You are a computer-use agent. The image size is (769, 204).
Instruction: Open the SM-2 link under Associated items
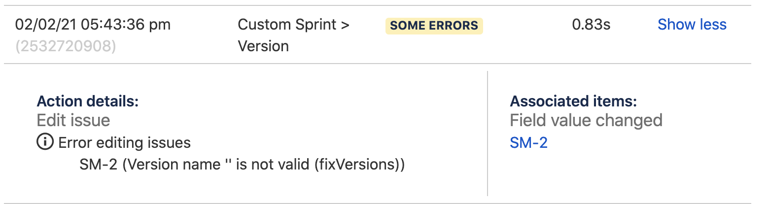coord(529,143)
